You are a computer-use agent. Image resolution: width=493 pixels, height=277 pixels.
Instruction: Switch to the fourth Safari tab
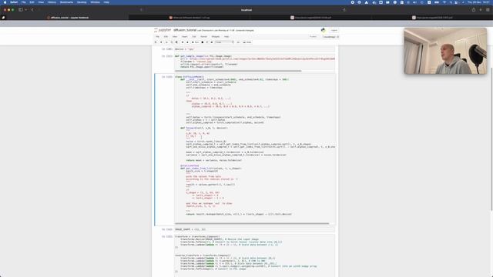click(432, 18)
